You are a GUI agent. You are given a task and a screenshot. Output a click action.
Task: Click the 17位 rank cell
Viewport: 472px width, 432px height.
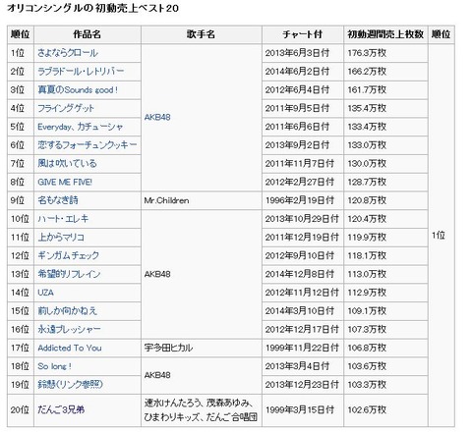pos(21,348)
